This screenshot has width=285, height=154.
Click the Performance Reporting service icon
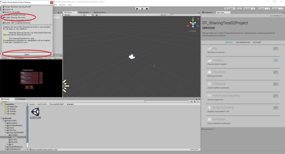point(209,96)
